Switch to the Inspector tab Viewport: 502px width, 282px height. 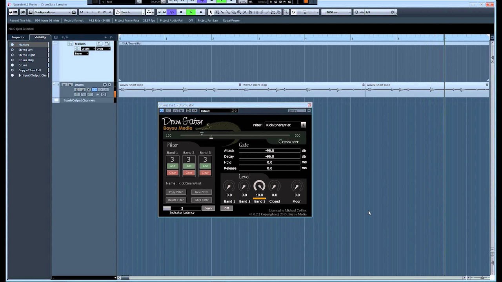(x=18, y=37)
